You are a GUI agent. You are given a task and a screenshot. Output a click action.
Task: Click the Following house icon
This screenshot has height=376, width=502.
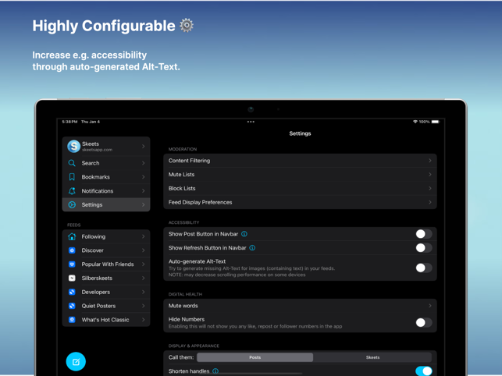72,236
